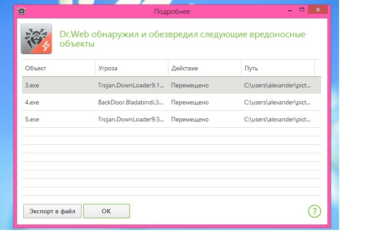387x242 pixels.
Task: Click the large Dr.Web logo with lightning bolt
Action: point(36,39)
